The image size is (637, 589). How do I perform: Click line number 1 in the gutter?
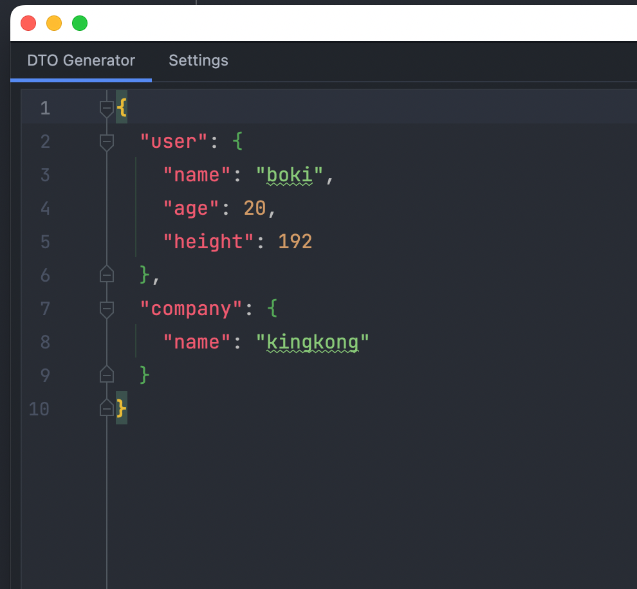coord(45,109)
